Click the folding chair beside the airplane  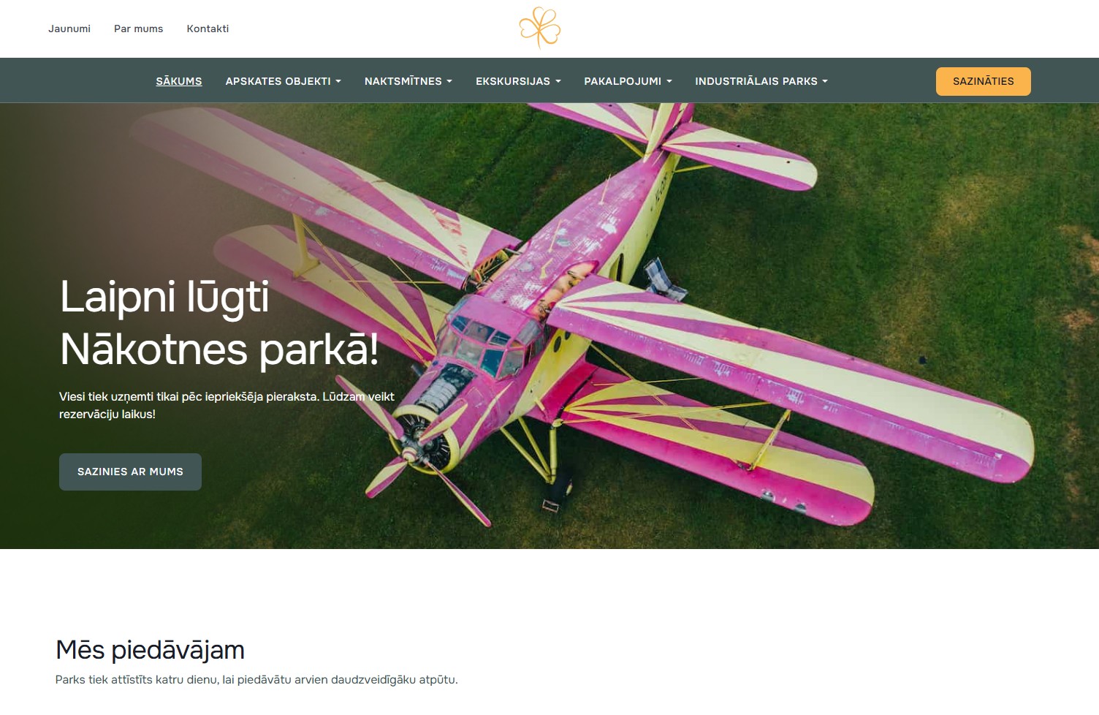point(663,279)
